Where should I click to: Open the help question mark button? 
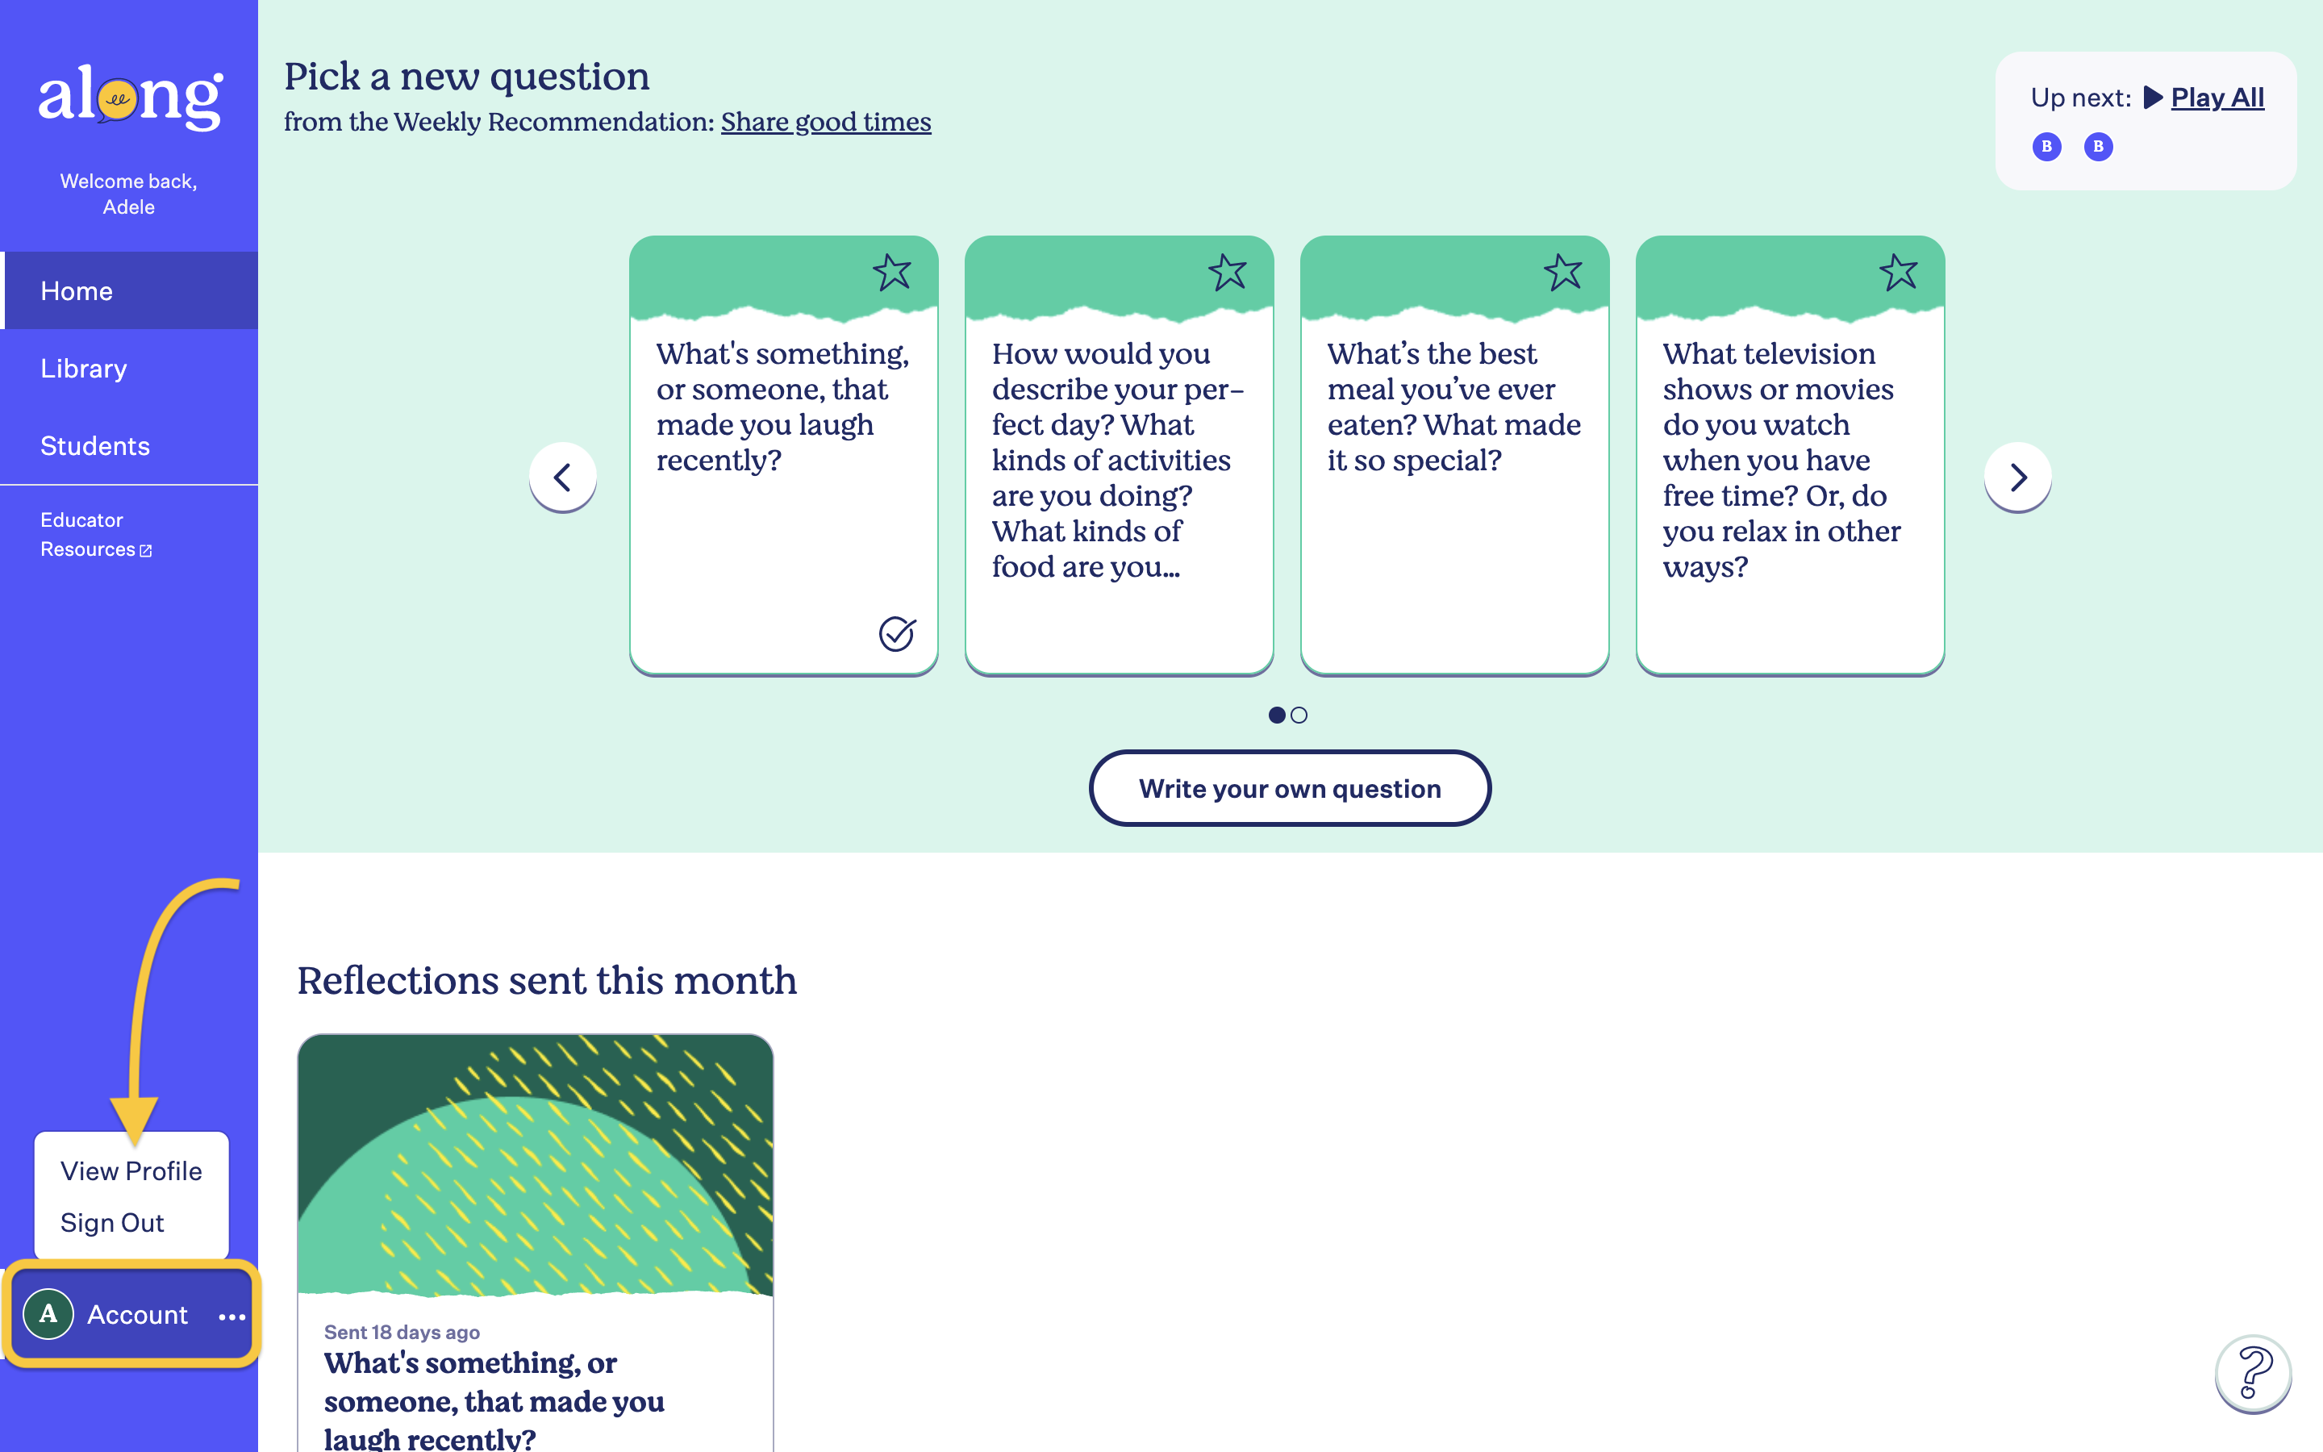click(2253, 1373)
